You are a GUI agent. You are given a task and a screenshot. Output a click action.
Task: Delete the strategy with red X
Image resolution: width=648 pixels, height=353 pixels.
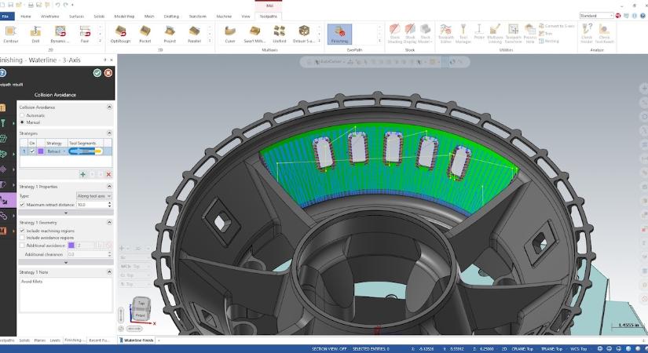coord(108,174)
